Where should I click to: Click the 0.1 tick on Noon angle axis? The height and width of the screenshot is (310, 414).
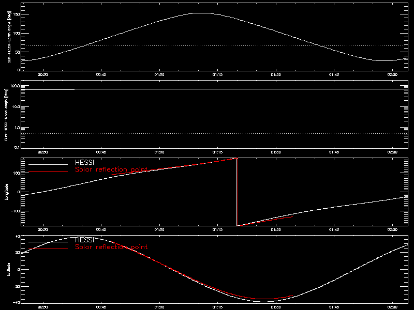tap(17, 147)
